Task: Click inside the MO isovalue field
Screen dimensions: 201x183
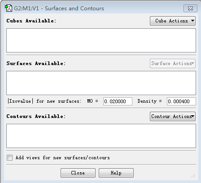Action: (118, 101)
